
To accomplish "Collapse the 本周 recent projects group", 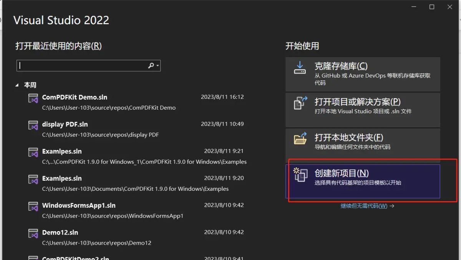I will pos(17,85).
